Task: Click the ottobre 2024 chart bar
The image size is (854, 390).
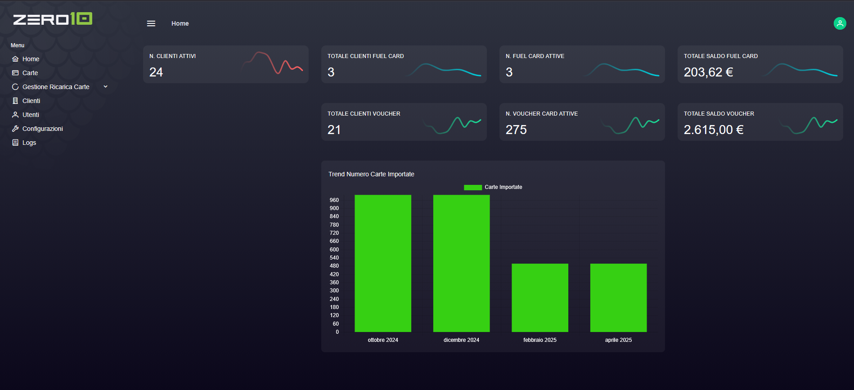Action: (383, 263)
